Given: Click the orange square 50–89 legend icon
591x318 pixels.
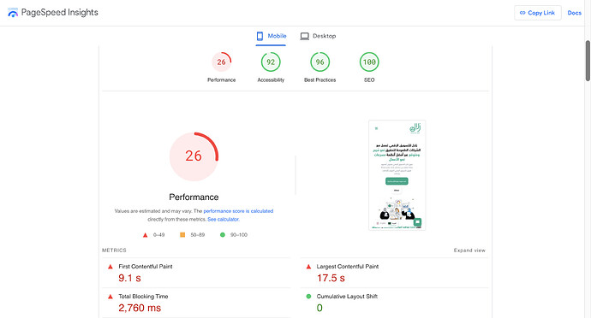Looking at the screenshot, I should tap(182, 235).
